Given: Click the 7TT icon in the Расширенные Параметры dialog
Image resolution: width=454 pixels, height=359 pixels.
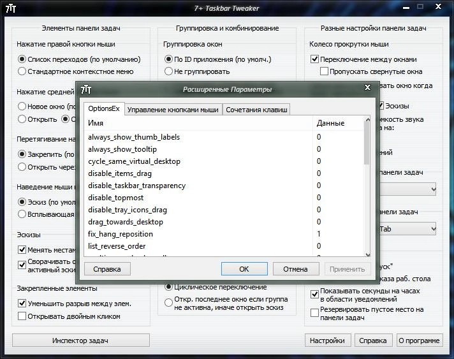Looking at the screenshot, I should [86, 89].
